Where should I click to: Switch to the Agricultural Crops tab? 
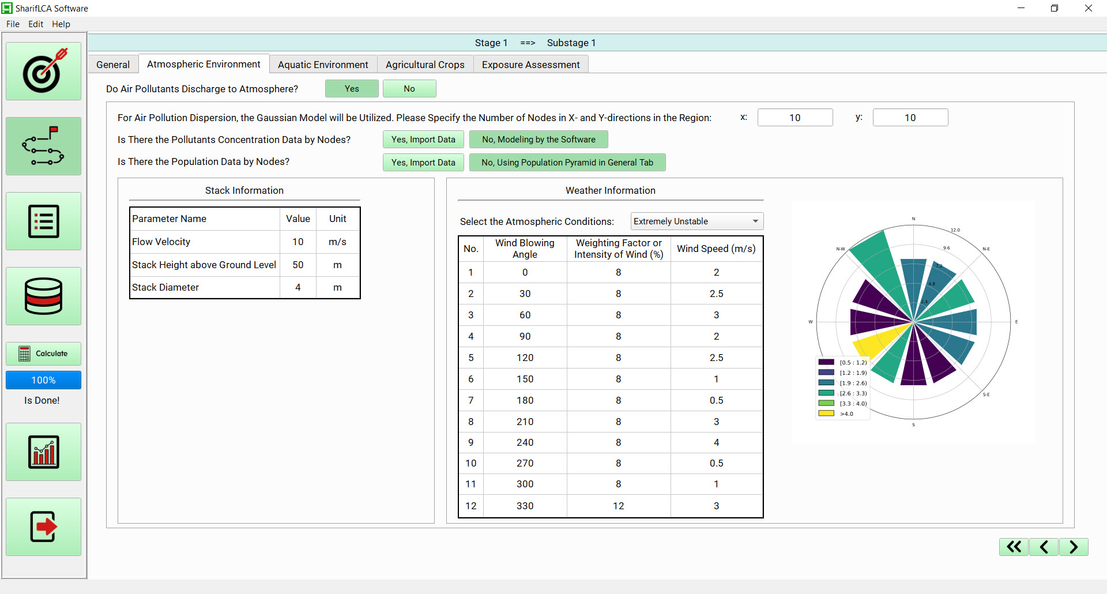pos(425,65)
